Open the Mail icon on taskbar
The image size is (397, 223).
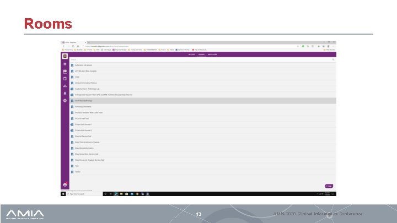point(132,194)
